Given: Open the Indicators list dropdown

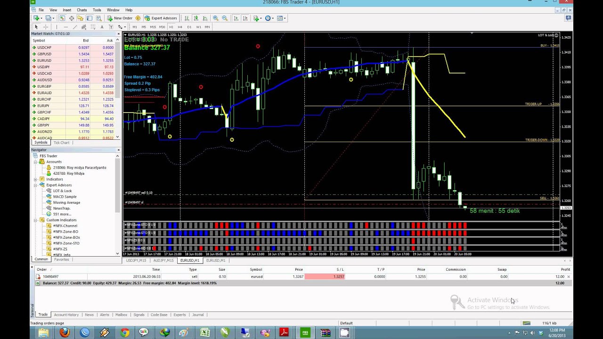Looking at the screenshot, I should [x=258, y=18].
